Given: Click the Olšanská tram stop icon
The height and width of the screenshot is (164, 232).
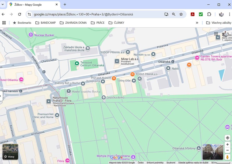Looking at the screenshot, I should coord(173,62).
